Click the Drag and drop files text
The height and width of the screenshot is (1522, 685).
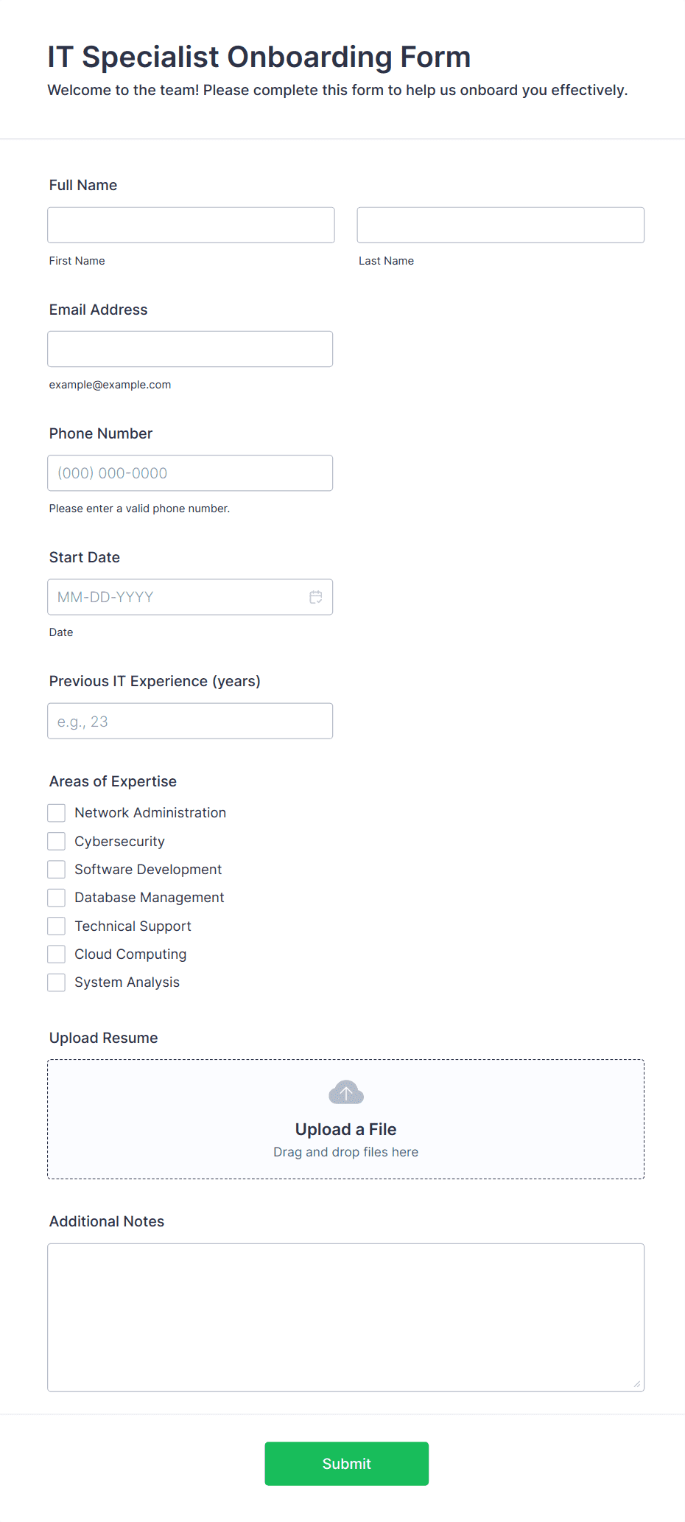click(345, 1152)
